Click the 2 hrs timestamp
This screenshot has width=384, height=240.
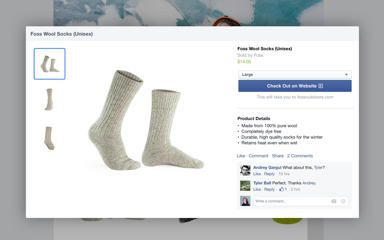click(x=296, y=189)
